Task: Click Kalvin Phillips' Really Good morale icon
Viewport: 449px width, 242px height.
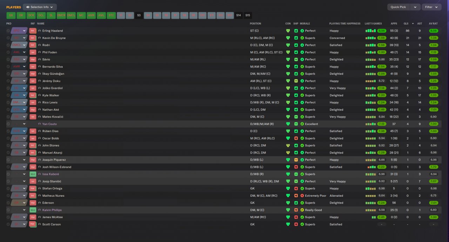Action: click(302, 210)
